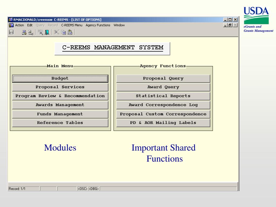Click the Paste clipboard toolbar icon
The image size is (276, 207).
[x=70, y=32]
